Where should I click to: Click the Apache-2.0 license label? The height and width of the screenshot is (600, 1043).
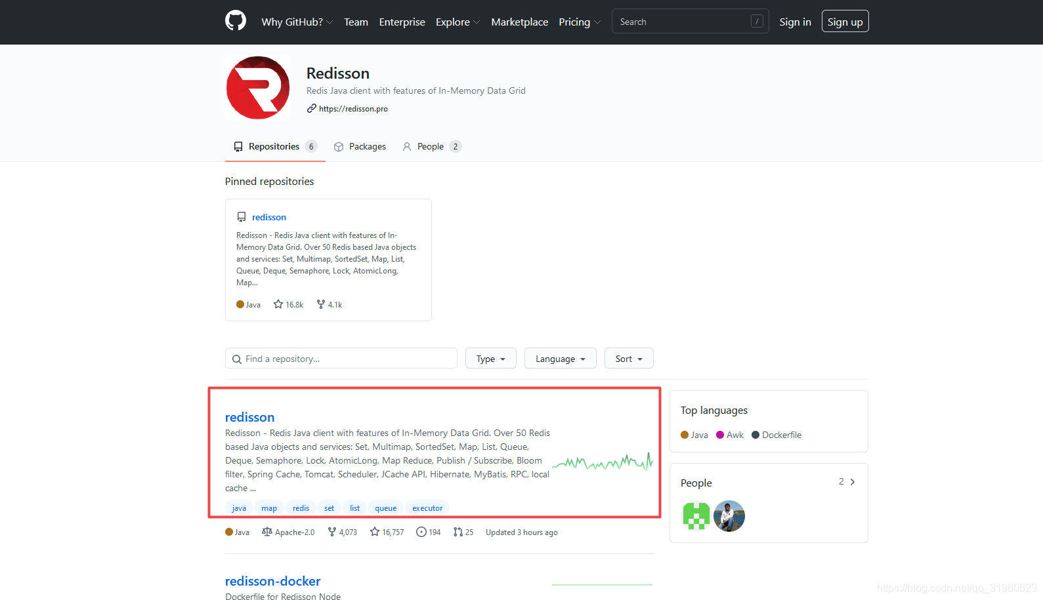pyautogui.click(x=295, y=532)
